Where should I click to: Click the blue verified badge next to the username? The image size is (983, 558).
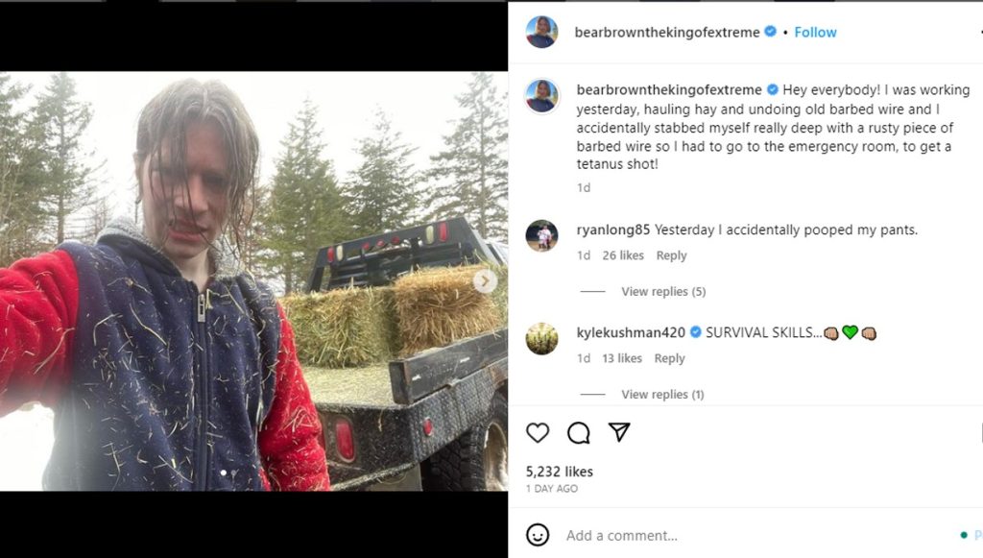pyautogui.click(x=769, y=32)
